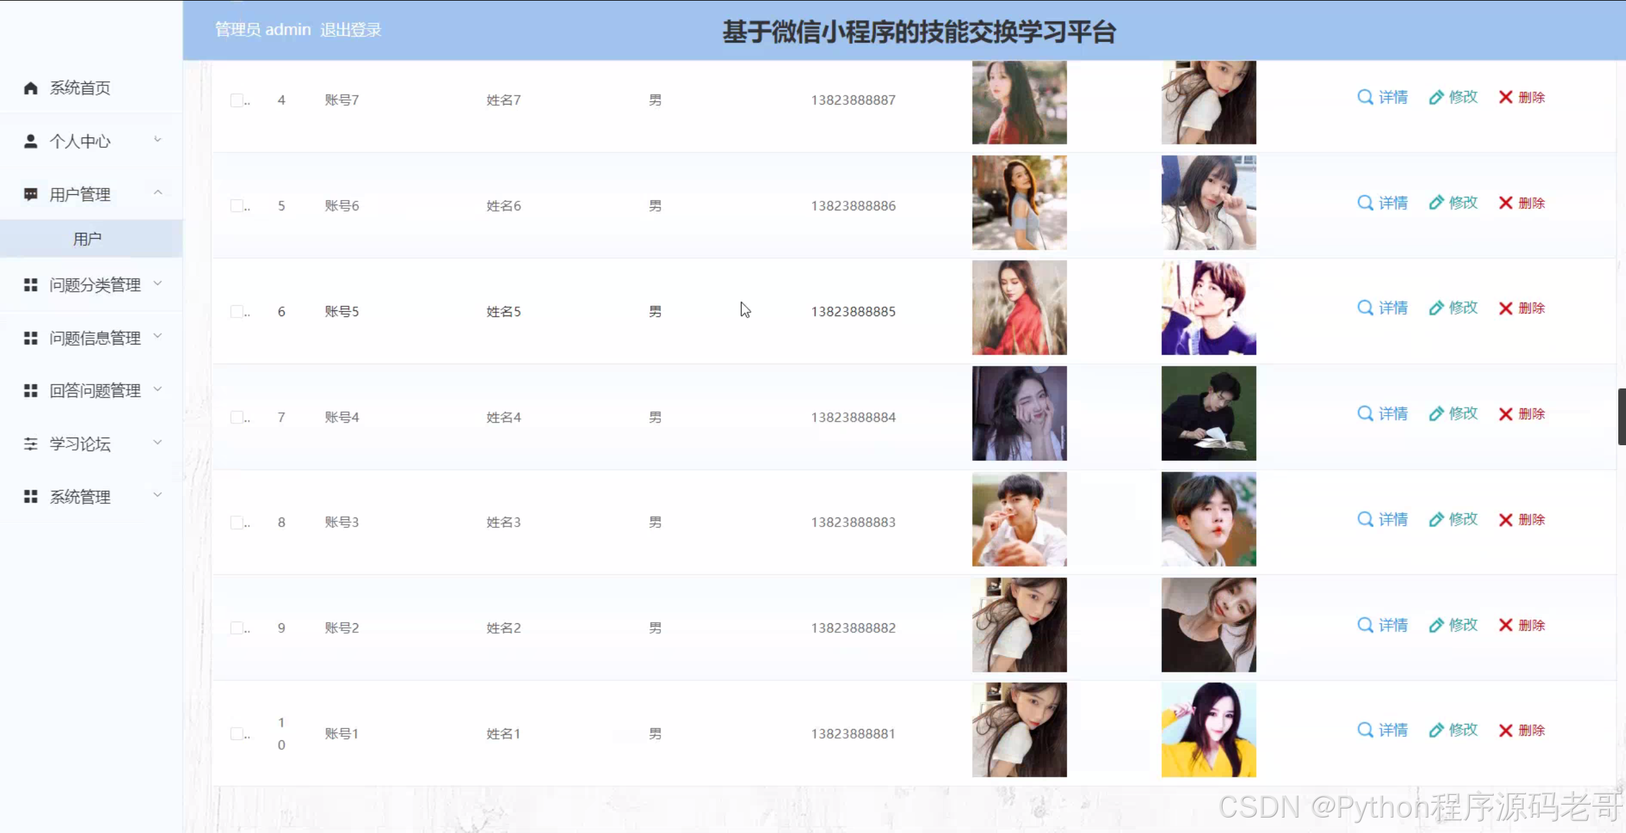Click the red X delete icon for 账号3

pos(1505,520)
